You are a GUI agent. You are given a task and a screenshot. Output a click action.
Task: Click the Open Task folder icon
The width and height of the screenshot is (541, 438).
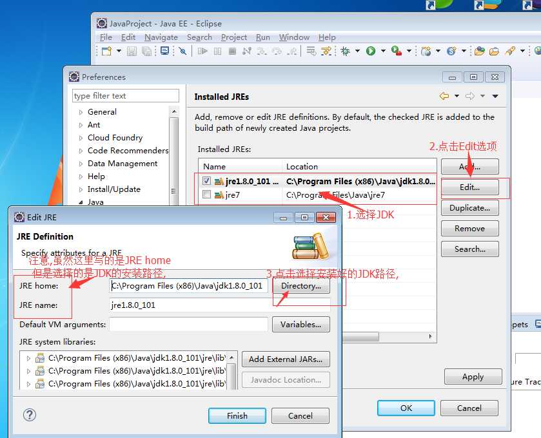click(495, 52)
